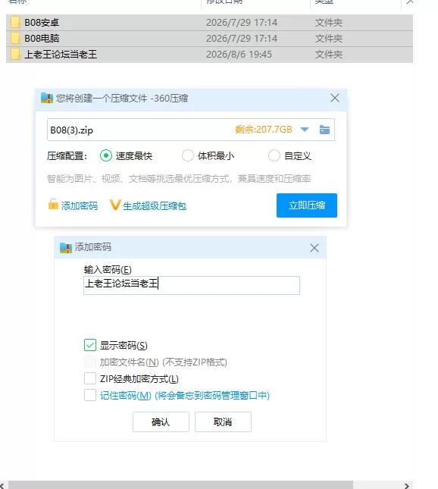Click date cell of B08安卓 row
This screenshot has height=489, width=438.
[x=242, y=23]
